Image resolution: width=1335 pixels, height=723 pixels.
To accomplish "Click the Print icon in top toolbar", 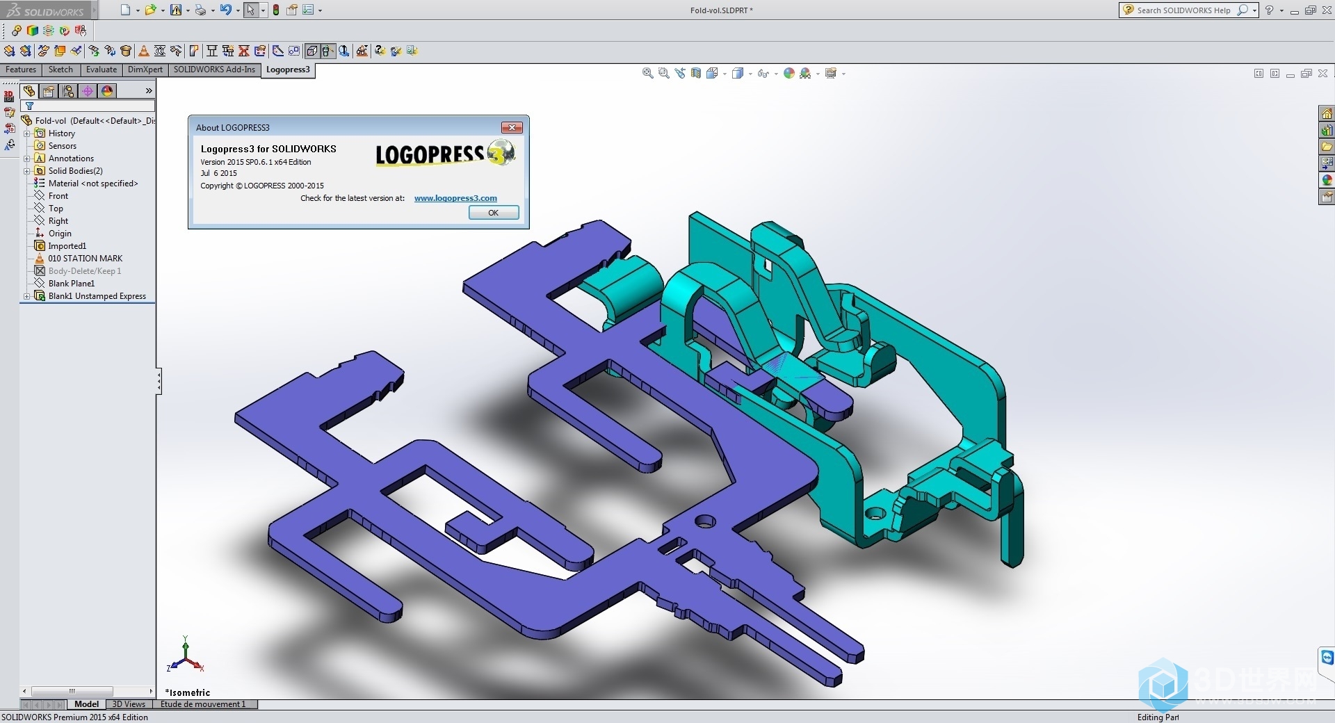I will tap(200, 10).
